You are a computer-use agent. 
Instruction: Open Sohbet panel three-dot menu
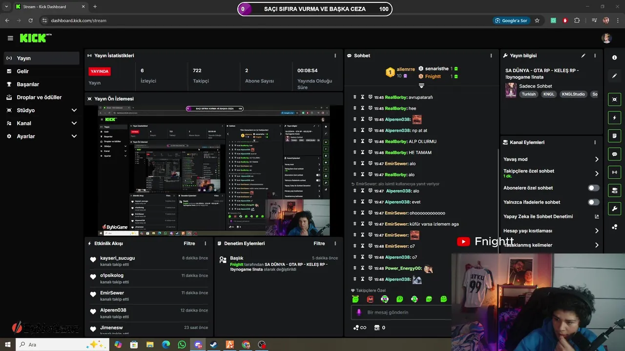click(491, 56)
